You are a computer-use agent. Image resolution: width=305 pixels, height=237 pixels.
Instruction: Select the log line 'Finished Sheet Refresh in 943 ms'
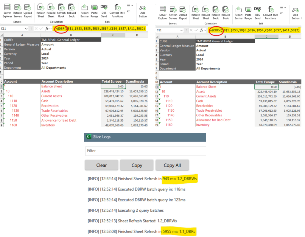tap(142, 179)
